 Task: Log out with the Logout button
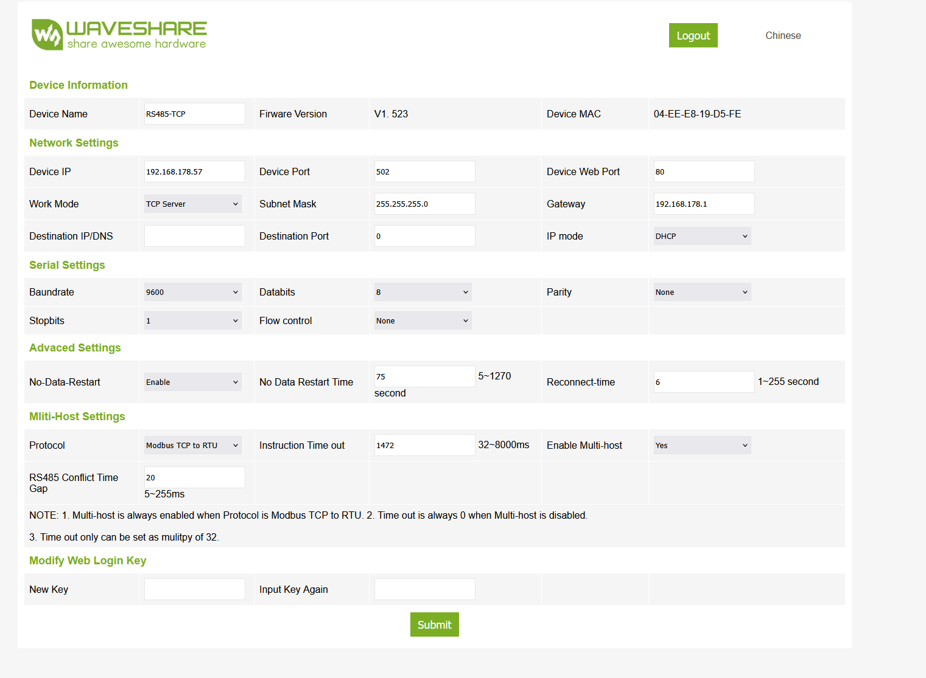(693, 35)
